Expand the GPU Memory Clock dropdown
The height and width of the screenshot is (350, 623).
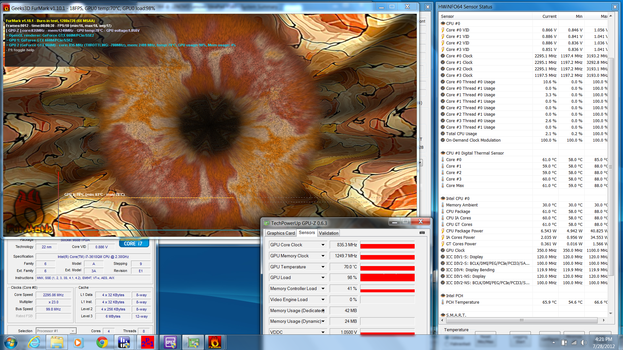point(323,256)
